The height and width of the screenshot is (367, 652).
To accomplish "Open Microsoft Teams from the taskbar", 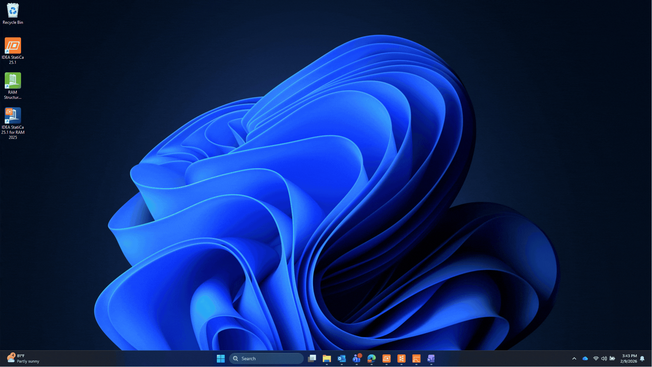I will [x=357, y=359].
